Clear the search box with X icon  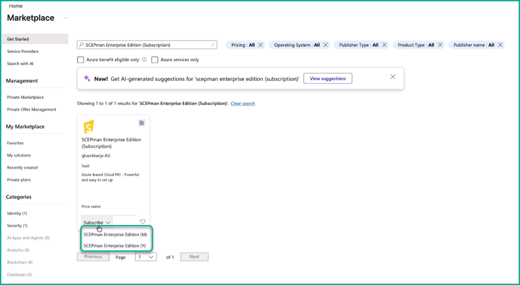tap(213, 45)
